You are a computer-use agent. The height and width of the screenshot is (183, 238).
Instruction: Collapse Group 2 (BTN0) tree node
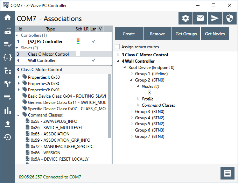pyautogui.click(x=132, y=80)
